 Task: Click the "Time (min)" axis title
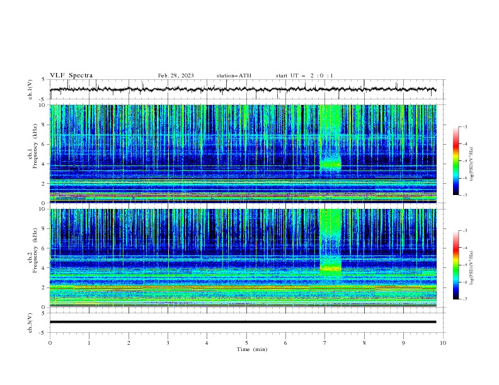252,349
